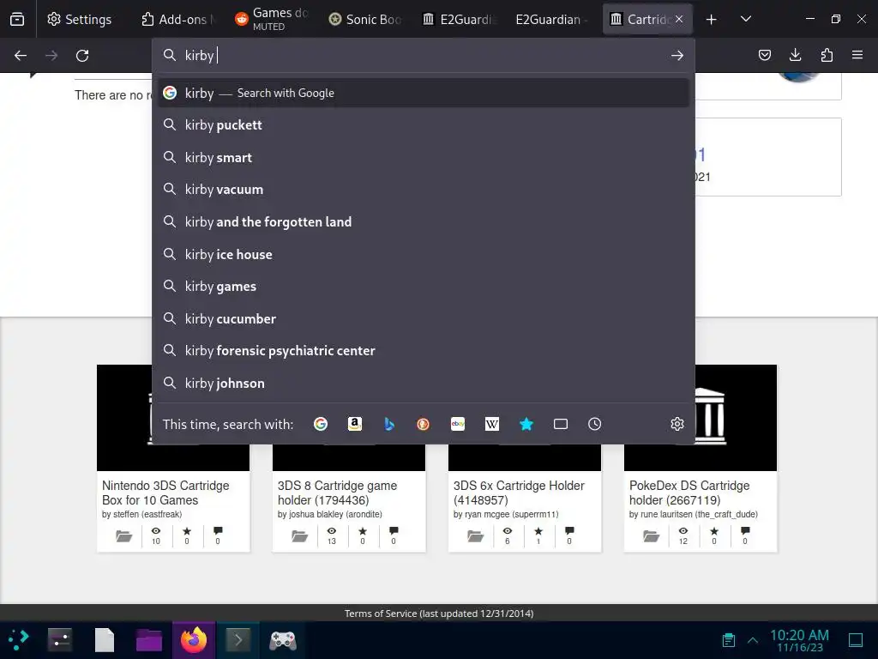Switch to the Settings tab

click(x=79, y=19)
